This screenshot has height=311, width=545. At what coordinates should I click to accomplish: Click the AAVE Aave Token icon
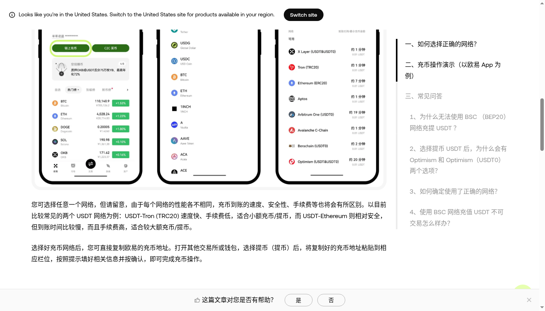click(174, 140)
